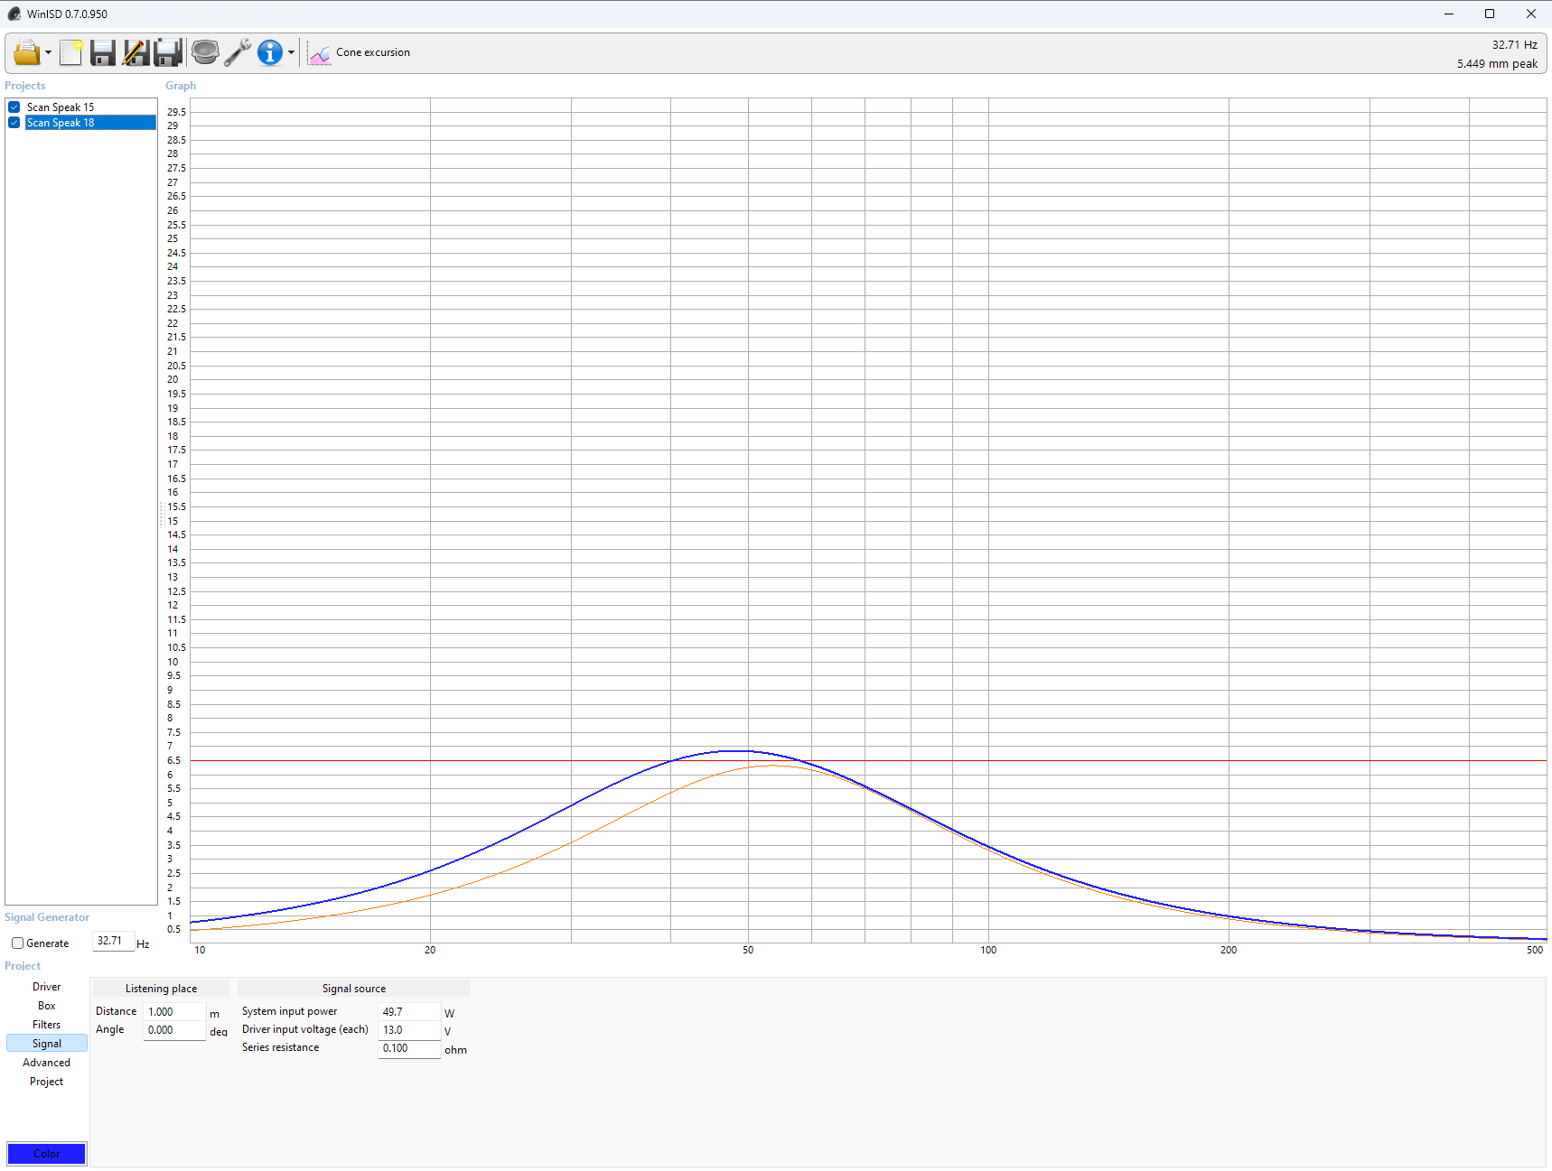This screenshot has width=1552, height=1171.
Task: Switch to the Project tab
Action: click(x=47, y=1082)
